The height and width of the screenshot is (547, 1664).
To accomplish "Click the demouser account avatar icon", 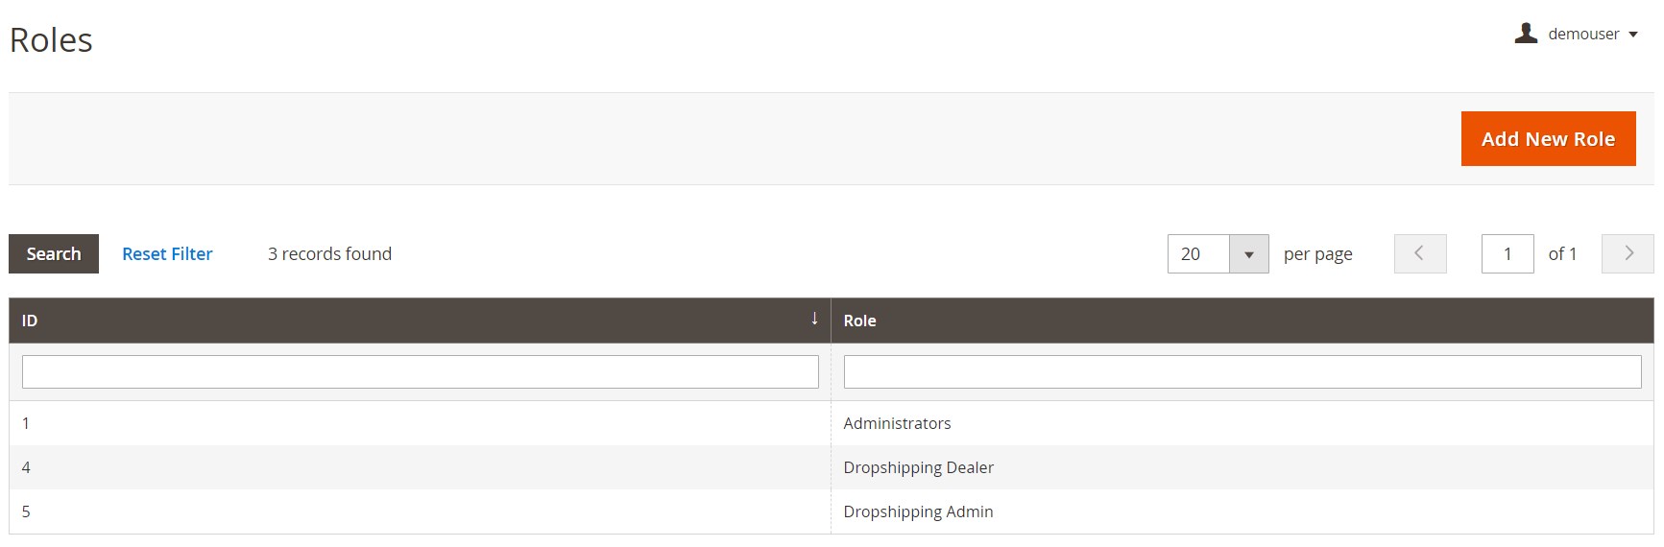I will (x=1526, y=34).
